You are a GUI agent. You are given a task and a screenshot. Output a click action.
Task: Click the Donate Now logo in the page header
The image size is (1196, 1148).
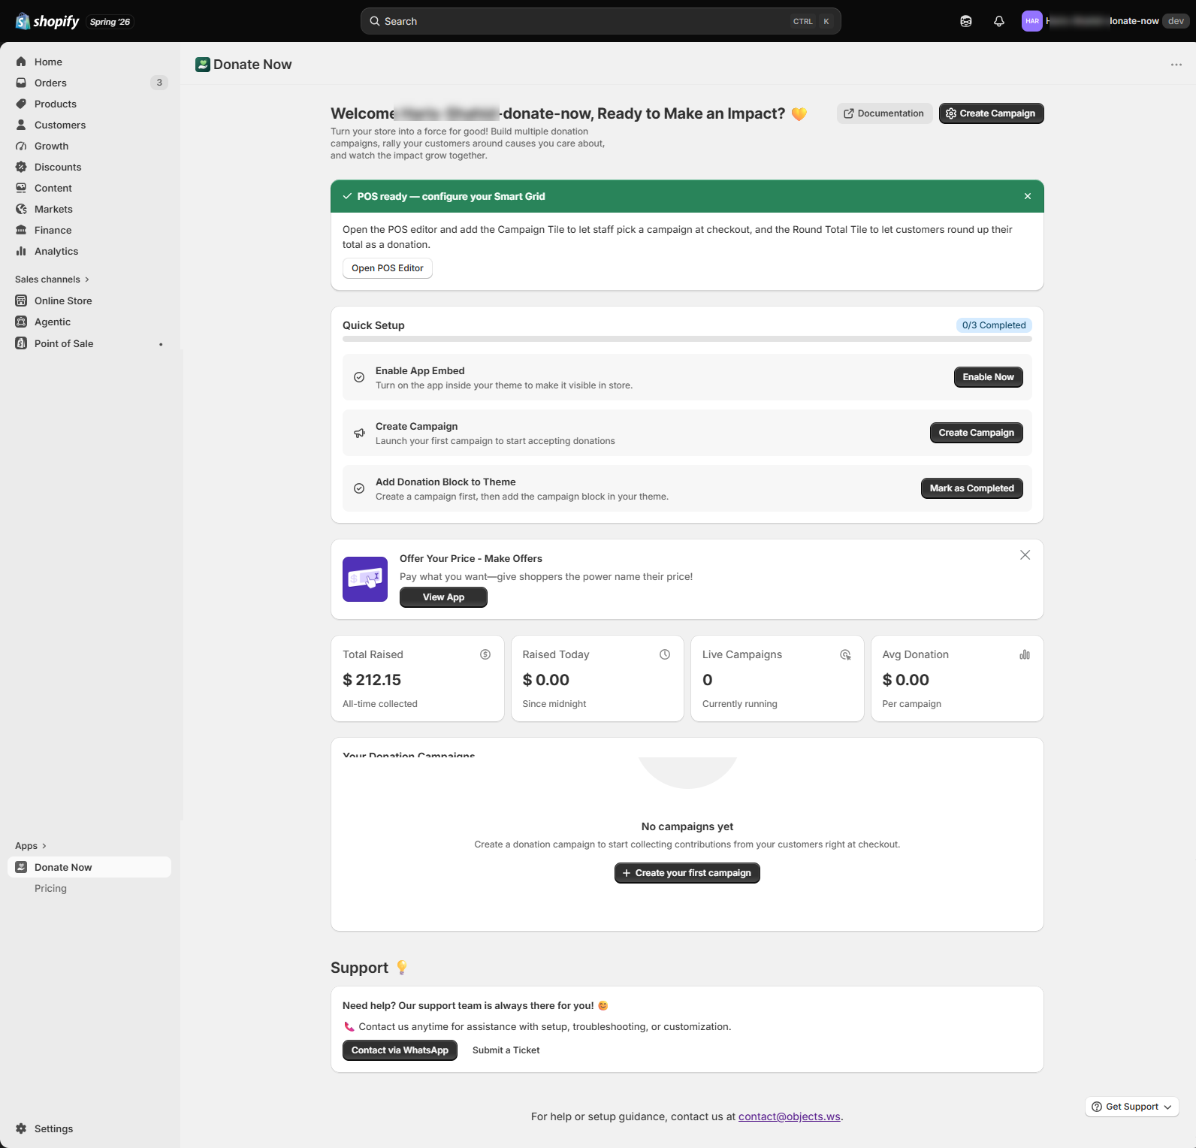point(203,65)
